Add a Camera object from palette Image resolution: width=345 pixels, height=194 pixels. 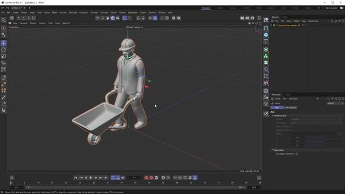266,97
